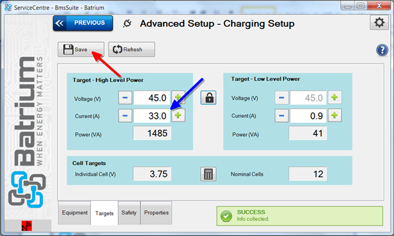The height and width of the screenshot is (236, 394).
Task: Open the settings gear menu
Action: [x=379, y=23]
